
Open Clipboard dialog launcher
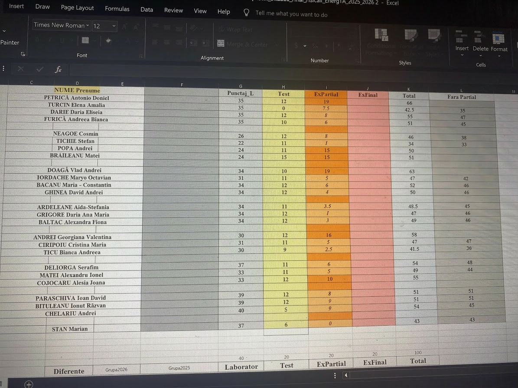(23, 54)
